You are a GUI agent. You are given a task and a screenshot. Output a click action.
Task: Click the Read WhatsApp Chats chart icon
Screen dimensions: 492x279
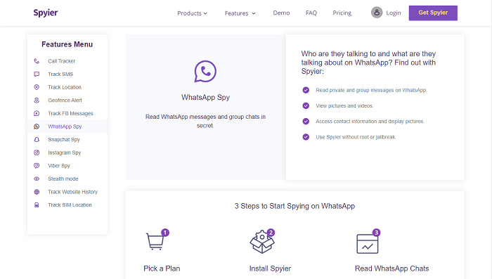(x=368, y=241)
